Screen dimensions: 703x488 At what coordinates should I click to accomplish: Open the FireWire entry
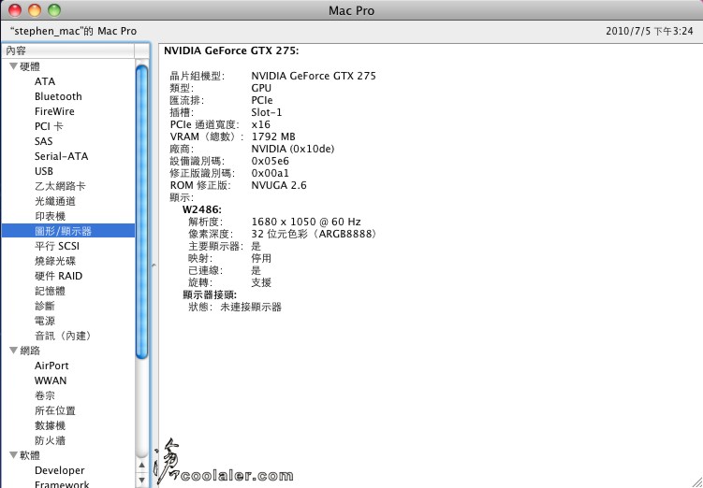(x=54, y=111)
